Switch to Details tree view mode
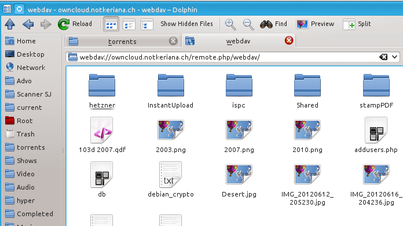The height and width of the screenshot is (226, 403). [x=147, y=24]
